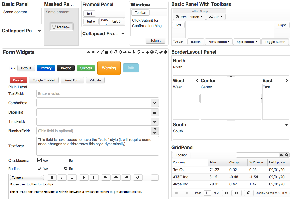This screenshot has height=199, width=293.
Task: Click the Validate button
Action: pyautogui.click(x=95, y=80)
